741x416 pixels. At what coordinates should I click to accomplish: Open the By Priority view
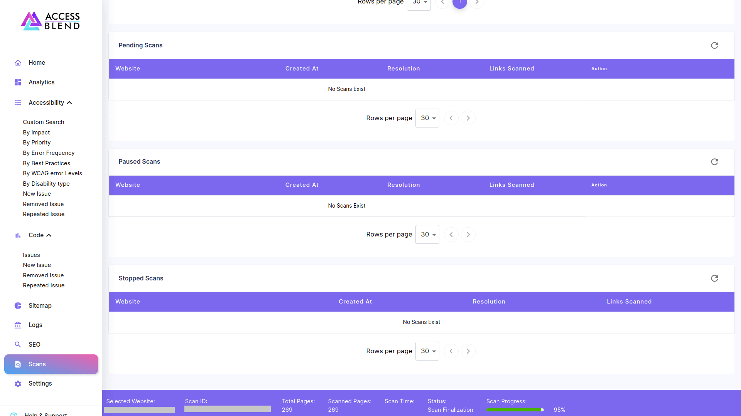37,143
